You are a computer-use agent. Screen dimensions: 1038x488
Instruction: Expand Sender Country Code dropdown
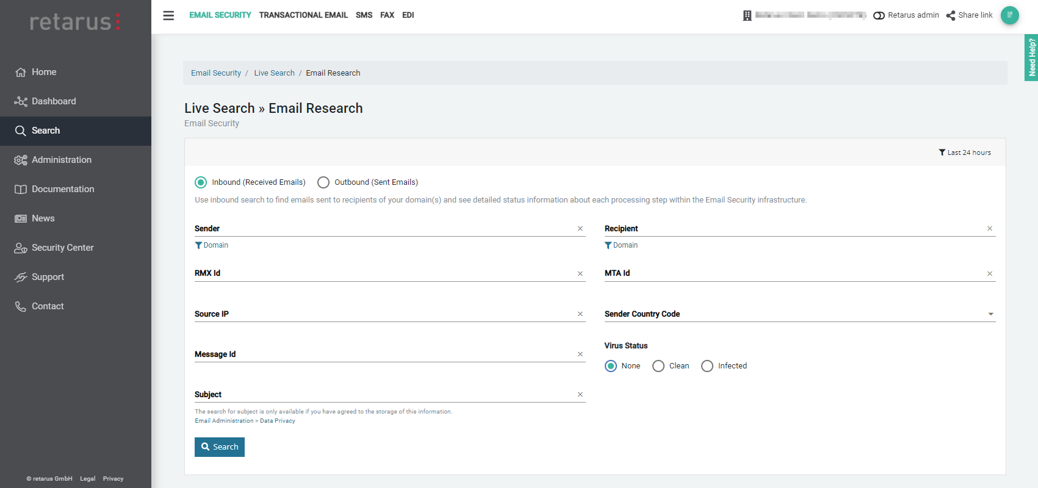click(990, 314)
